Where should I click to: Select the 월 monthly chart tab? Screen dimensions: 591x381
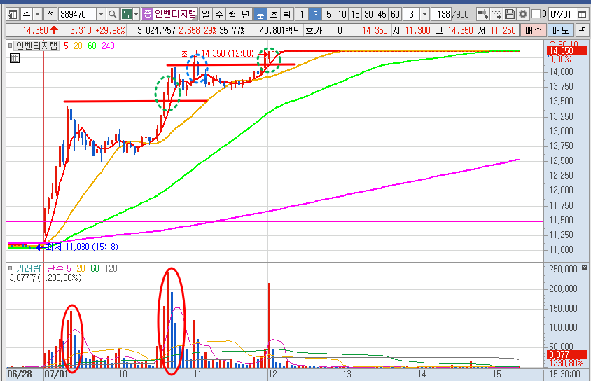coord(232,14)
